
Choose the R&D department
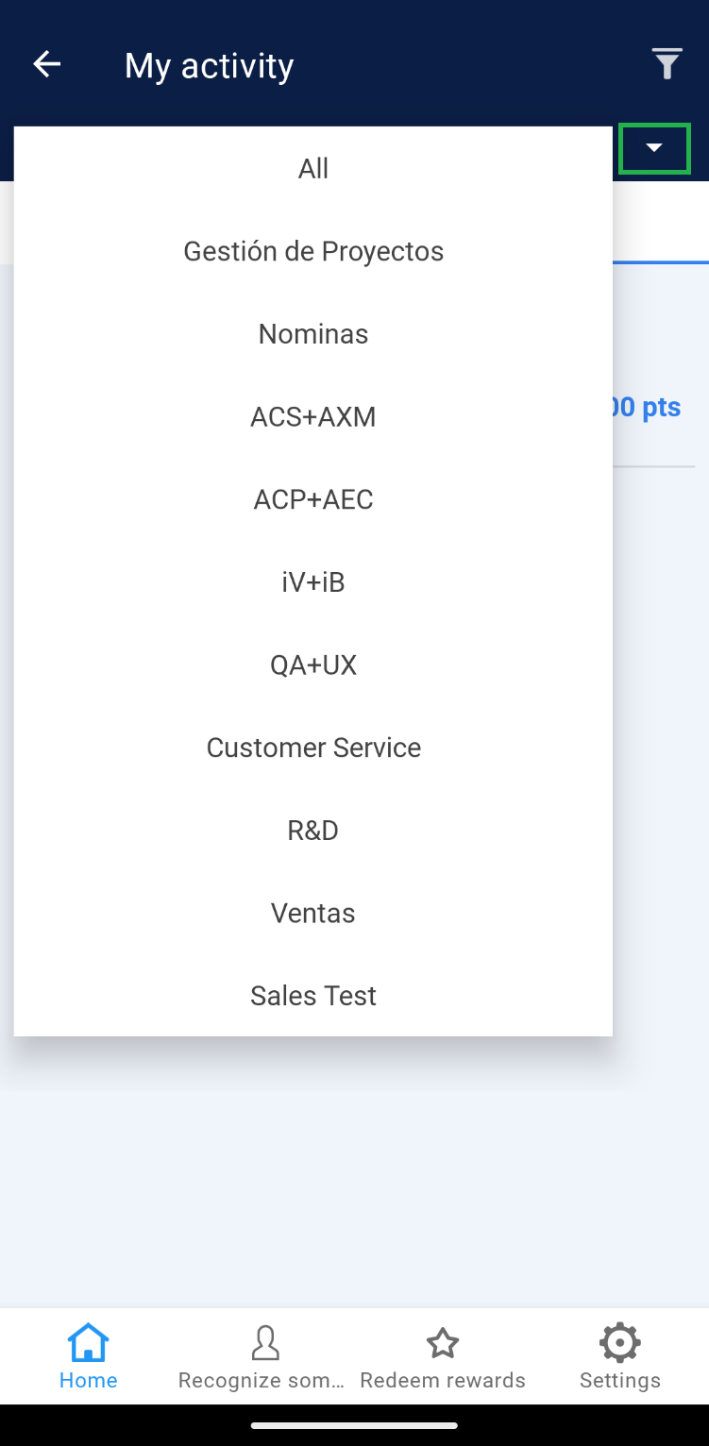click(x=313, y=831)
